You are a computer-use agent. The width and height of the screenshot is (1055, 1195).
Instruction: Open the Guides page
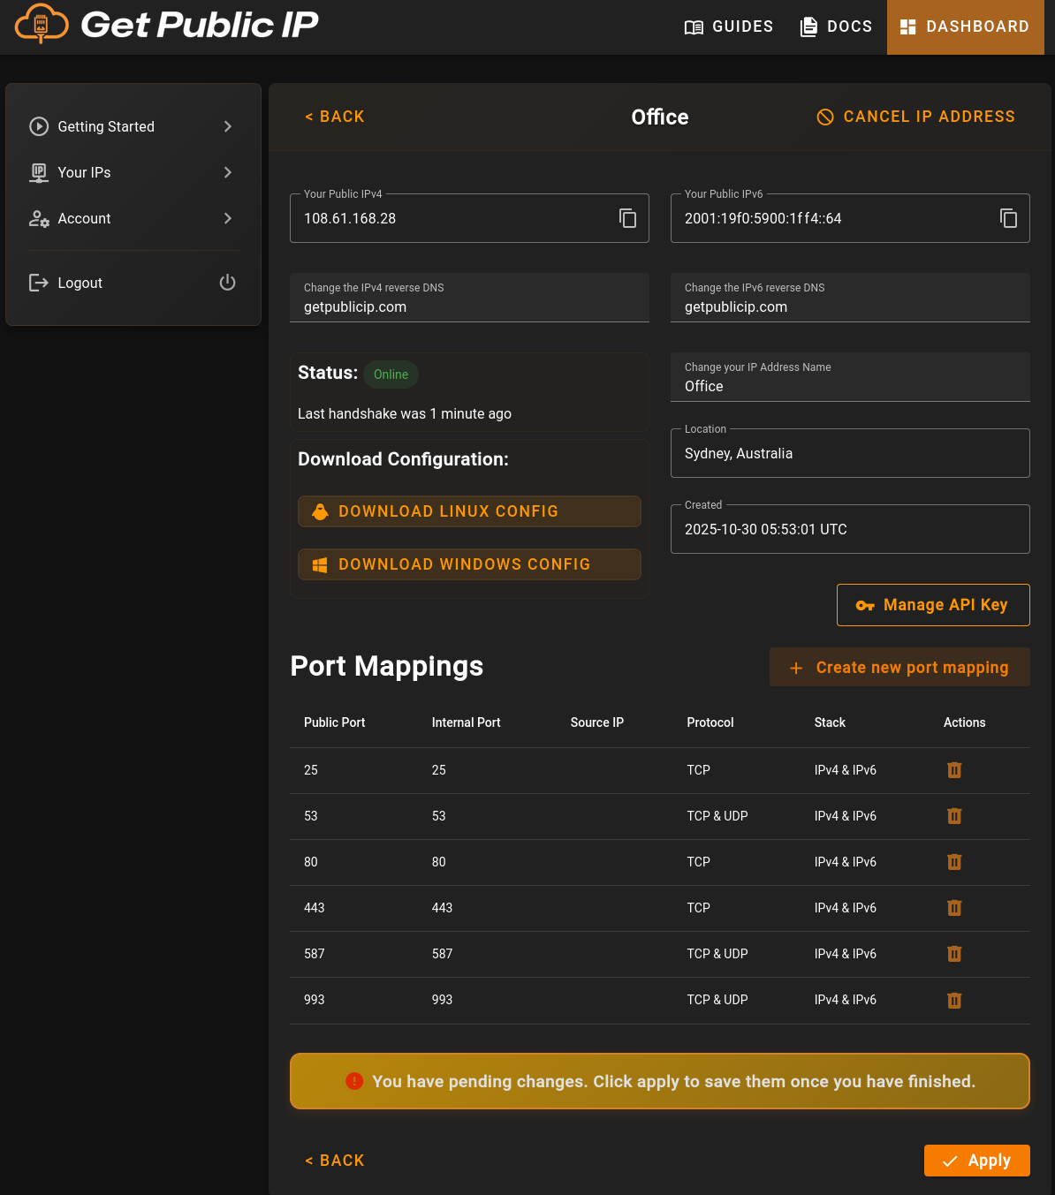pyautogui.click(x=729, y=26)
